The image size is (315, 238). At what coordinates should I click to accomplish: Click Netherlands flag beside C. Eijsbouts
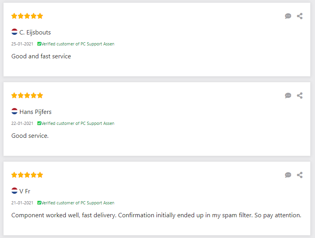(14, 32)
